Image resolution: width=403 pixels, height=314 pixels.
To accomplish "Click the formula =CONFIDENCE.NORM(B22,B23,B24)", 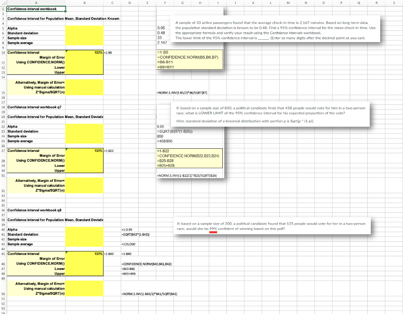I will pyautogui.click(x=188, y=156).
